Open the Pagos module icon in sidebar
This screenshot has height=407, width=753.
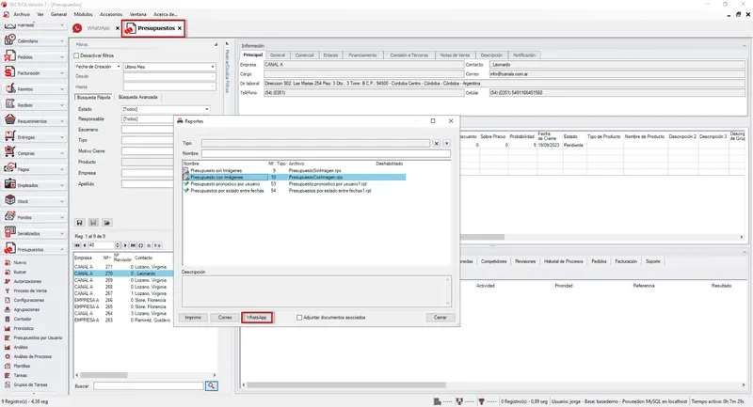tap(9, 169)
